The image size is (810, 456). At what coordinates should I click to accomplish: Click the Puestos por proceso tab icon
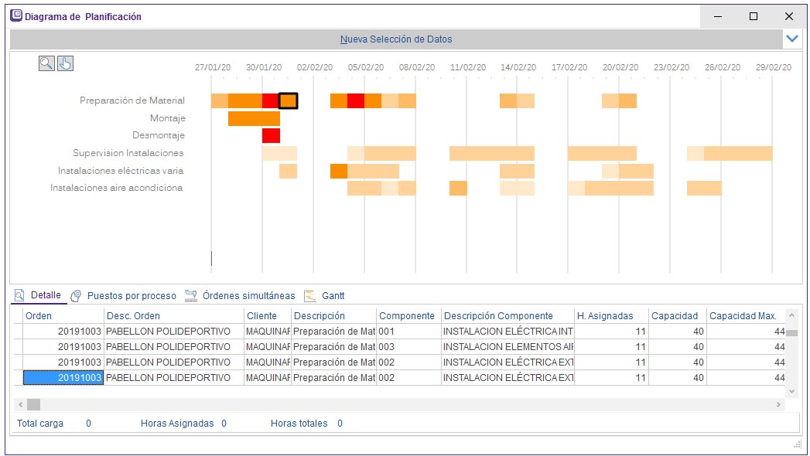click(x=76, y=296)
